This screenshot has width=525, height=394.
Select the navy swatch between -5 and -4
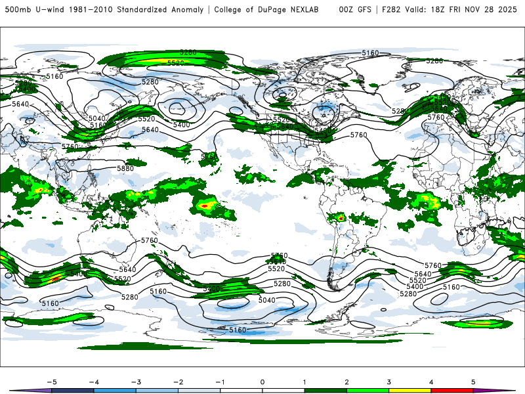click(73, 391)
